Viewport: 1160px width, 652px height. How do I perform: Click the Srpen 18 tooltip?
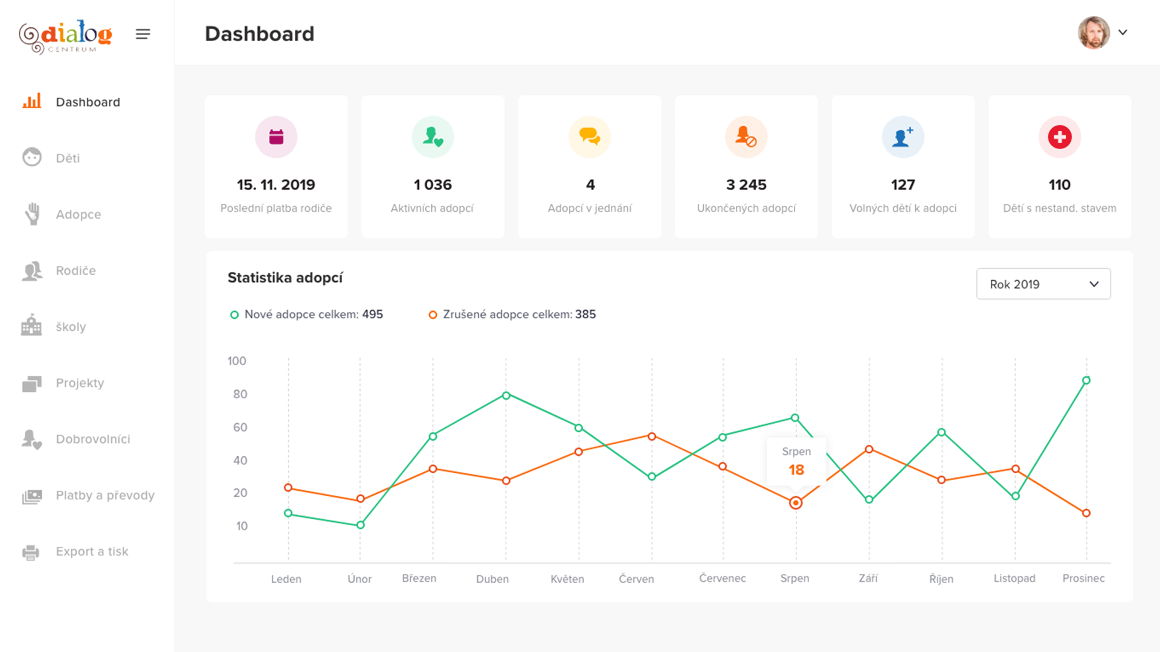pos(796,462)
